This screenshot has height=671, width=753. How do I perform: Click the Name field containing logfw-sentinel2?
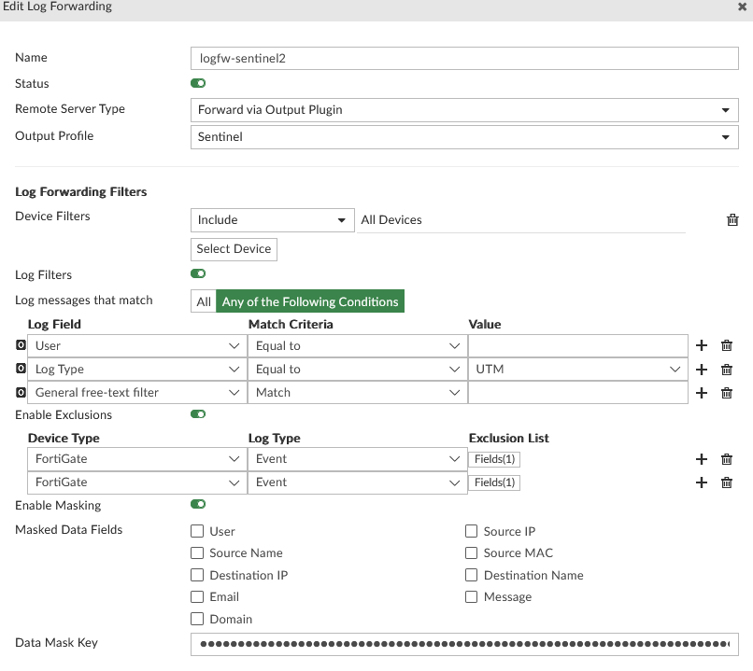(464, 58)
